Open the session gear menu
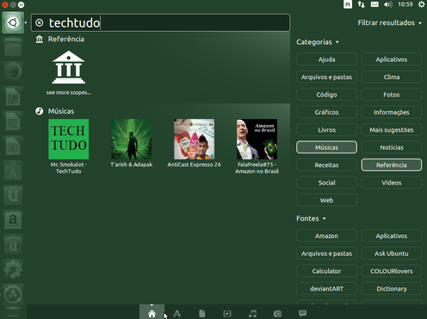Viewport: 427px width, 319px height. pyautogui.click(x=421, y=4)
